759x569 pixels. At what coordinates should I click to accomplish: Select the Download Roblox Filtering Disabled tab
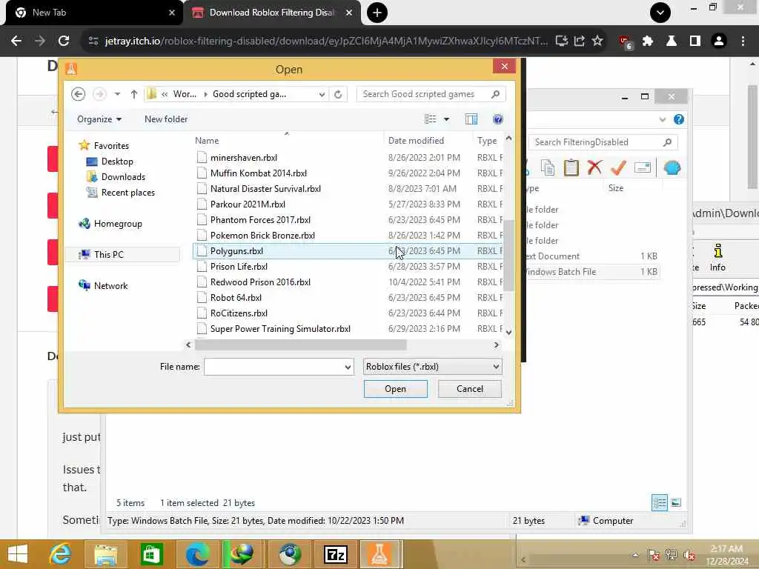[272, 13]
